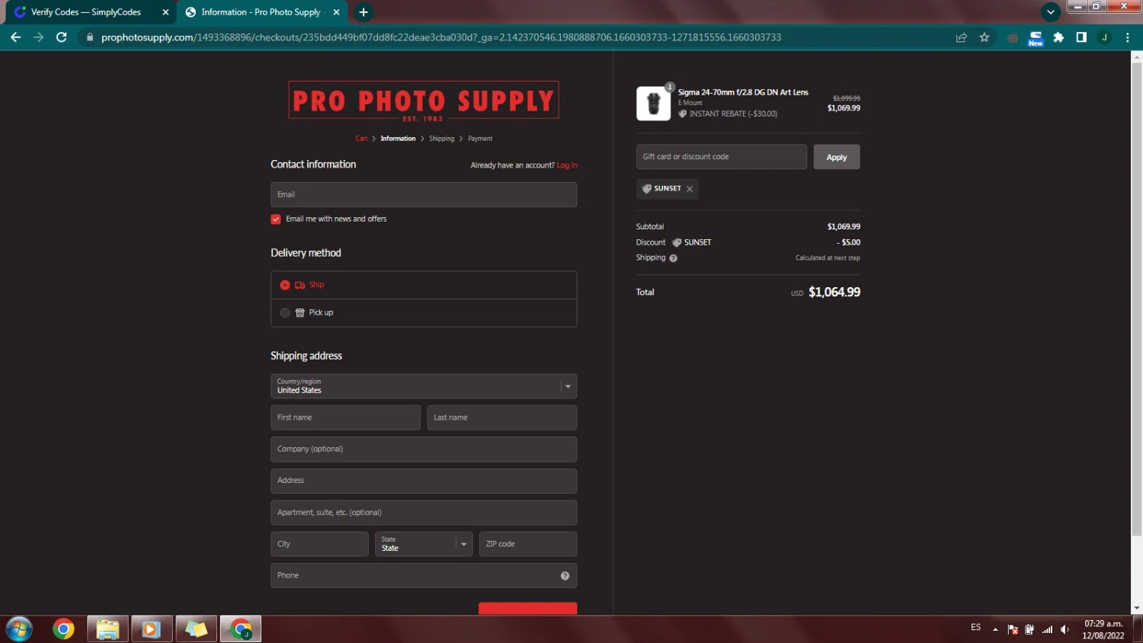Open the tab search chevron
Image resolution: width=1143 pixels, height=643 pixels.
tap(1051, 11)
